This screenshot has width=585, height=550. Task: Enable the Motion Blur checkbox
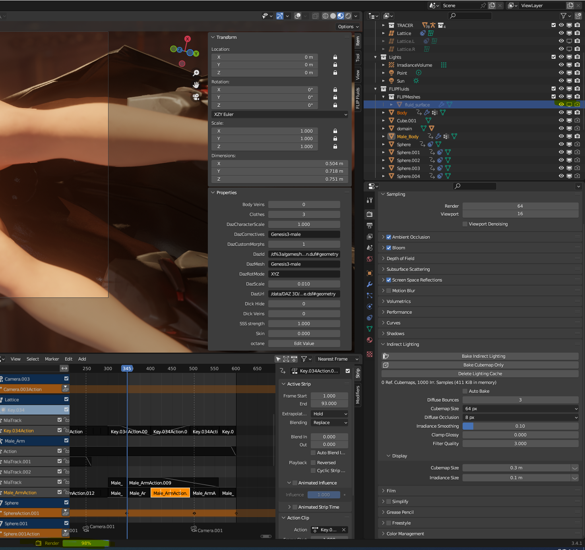pos(388,290)
